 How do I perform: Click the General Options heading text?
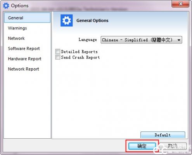pyautogui.click(x=92, y=21)
